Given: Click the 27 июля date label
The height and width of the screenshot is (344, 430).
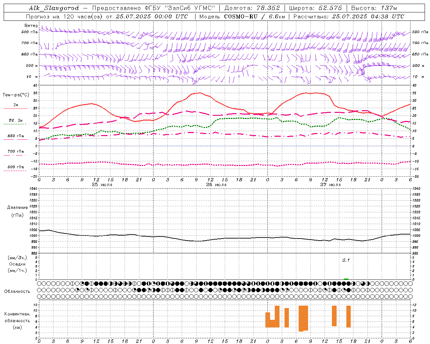Looking at the screenshot, I should pyautogui.click(x=331, y=185).
